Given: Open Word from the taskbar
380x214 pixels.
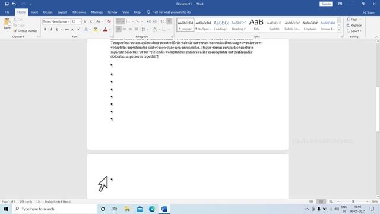Looking at the screenshot, I should [x=164, y=209].
